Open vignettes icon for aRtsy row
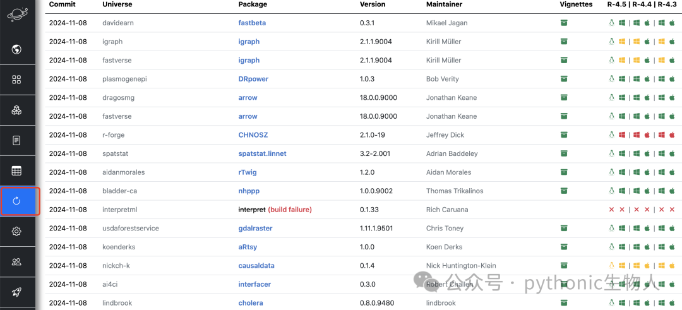 point(564,247)
